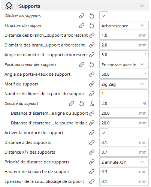The width and height of the screenshot is (151, 187).
Task: Click the Hauteur de la marche value field
Action: (124, 172)
